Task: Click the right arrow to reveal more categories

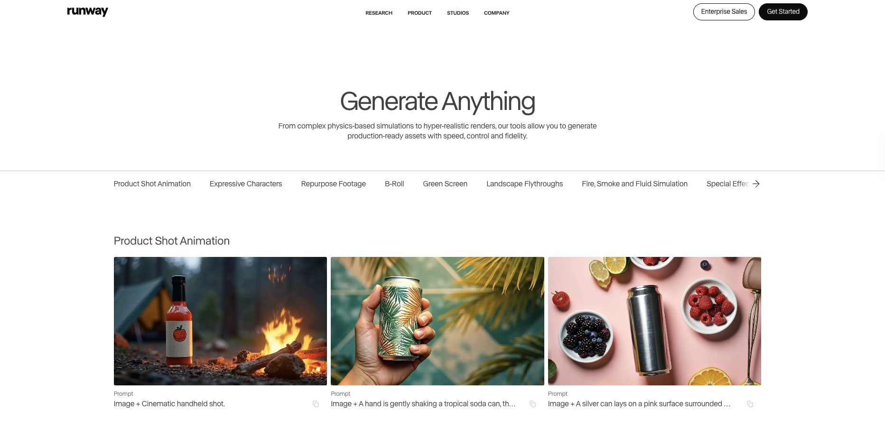Action: [x=756, y=184]
